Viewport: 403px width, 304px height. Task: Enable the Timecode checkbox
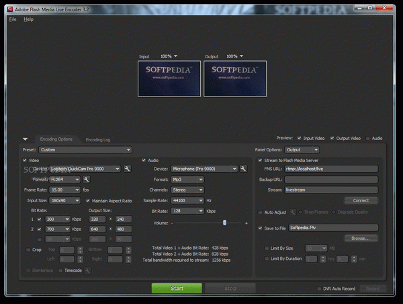point(60,270)
